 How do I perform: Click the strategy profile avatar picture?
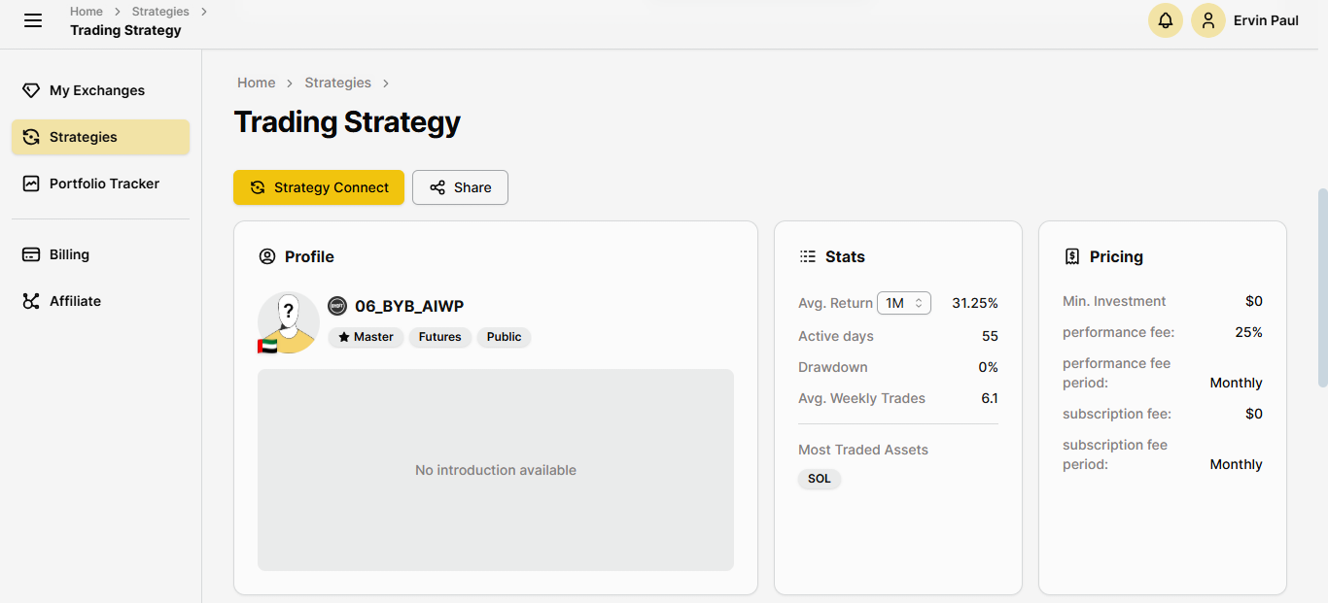(x=288, y=322)
